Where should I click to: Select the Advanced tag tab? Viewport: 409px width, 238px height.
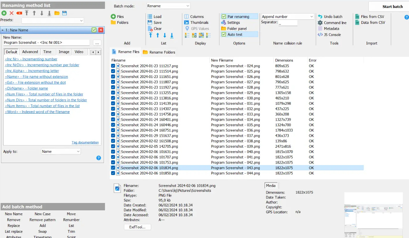(x=30, y=52)
